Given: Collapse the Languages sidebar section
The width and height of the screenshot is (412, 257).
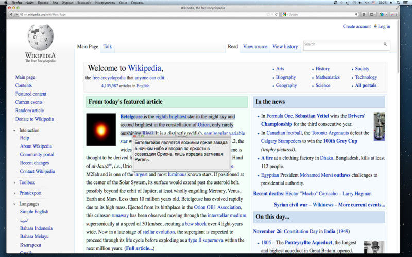Looking at the screenshot, I should (14, 204).
